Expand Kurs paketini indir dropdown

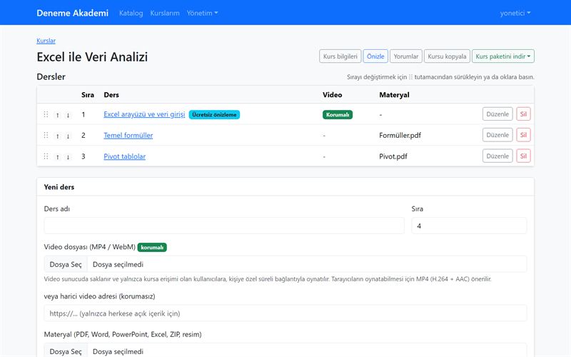503,56
